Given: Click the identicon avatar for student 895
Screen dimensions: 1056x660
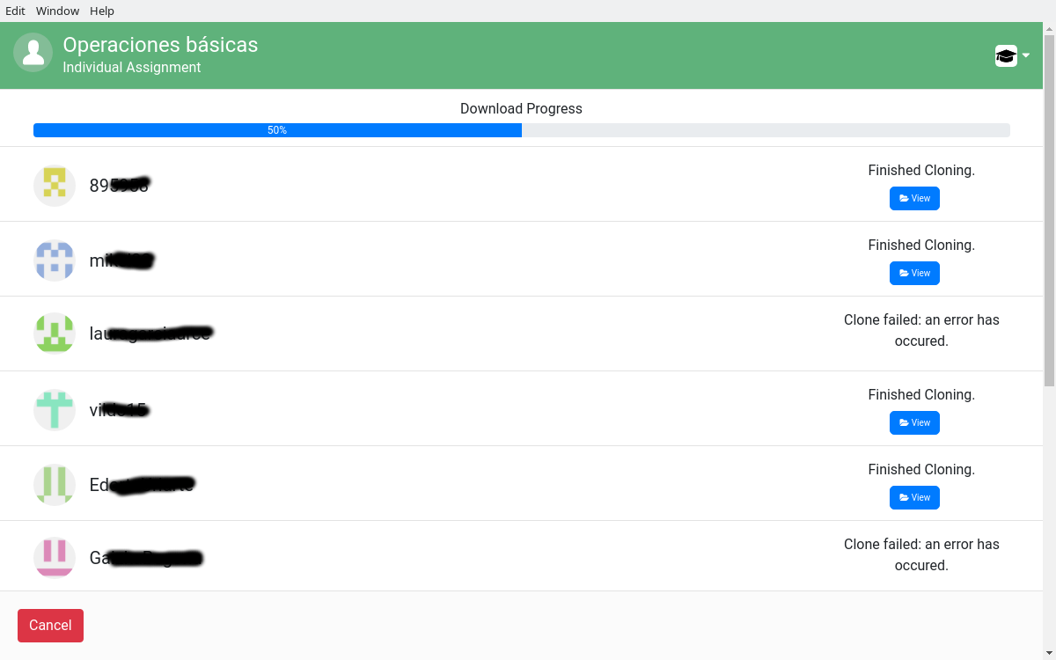Looking at the screenshot, I should (55, 185).
